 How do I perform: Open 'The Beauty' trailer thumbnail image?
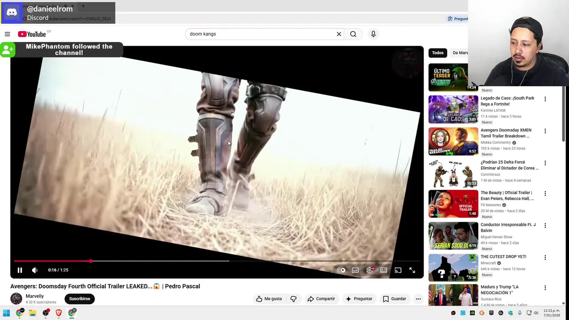pos(453,204)
